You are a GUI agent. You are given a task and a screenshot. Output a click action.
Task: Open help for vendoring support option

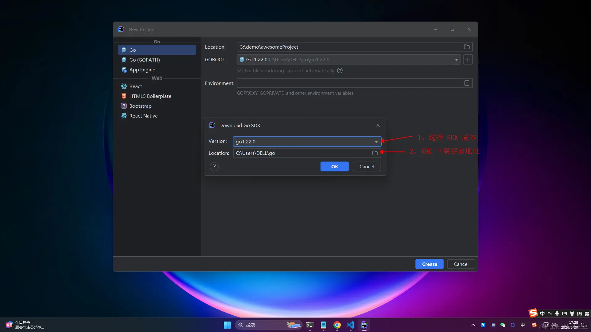point(340,70)
